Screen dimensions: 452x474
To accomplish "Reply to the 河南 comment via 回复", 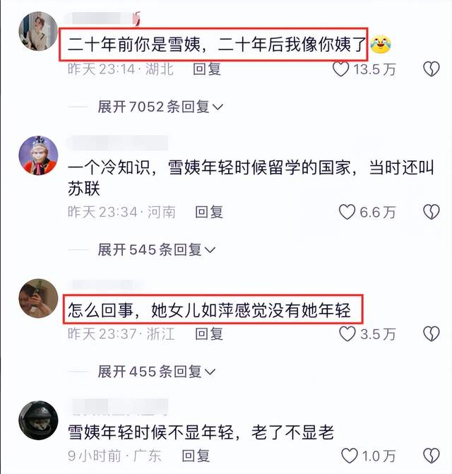I will [209, 212].
